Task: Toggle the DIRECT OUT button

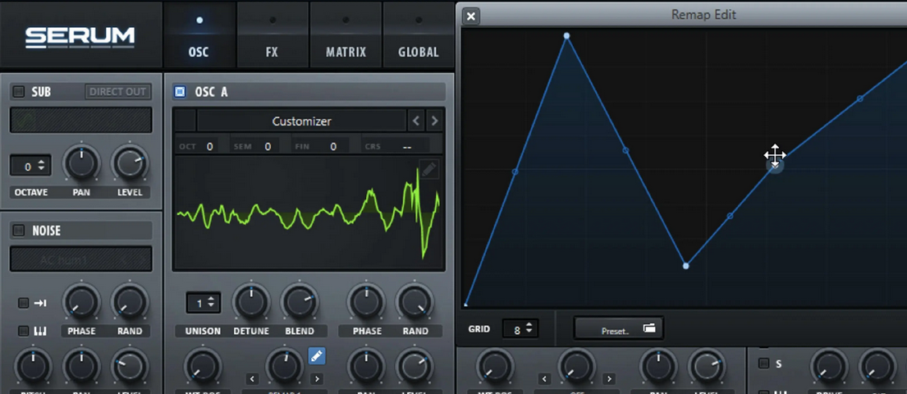Action: pos(118,91)
